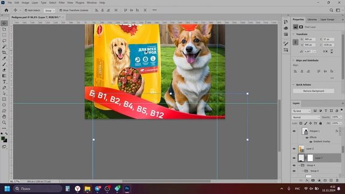Viewport: 345px width, 194px height.
Task: Select the Gradient tool
Action: (x=4, y=76)
